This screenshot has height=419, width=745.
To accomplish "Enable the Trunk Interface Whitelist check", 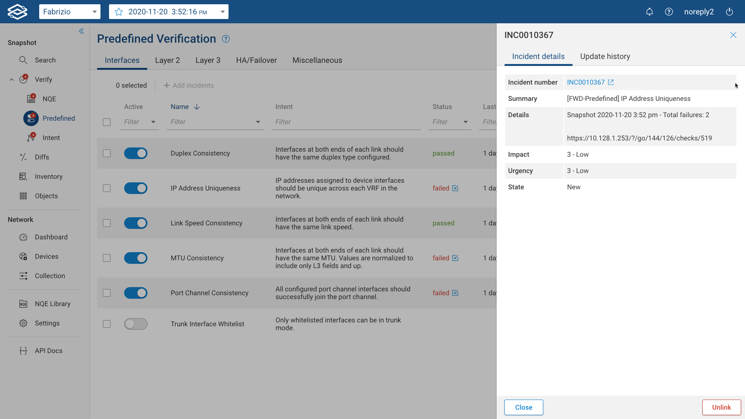I will coord(135,324).
